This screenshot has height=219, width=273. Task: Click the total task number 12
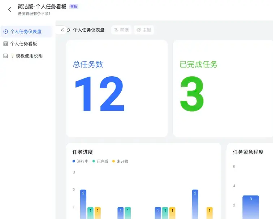100,94
